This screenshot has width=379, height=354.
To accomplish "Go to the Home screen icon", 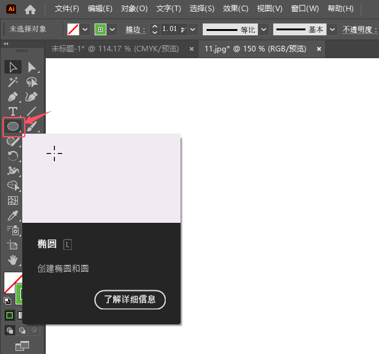I will coord(30,9).
